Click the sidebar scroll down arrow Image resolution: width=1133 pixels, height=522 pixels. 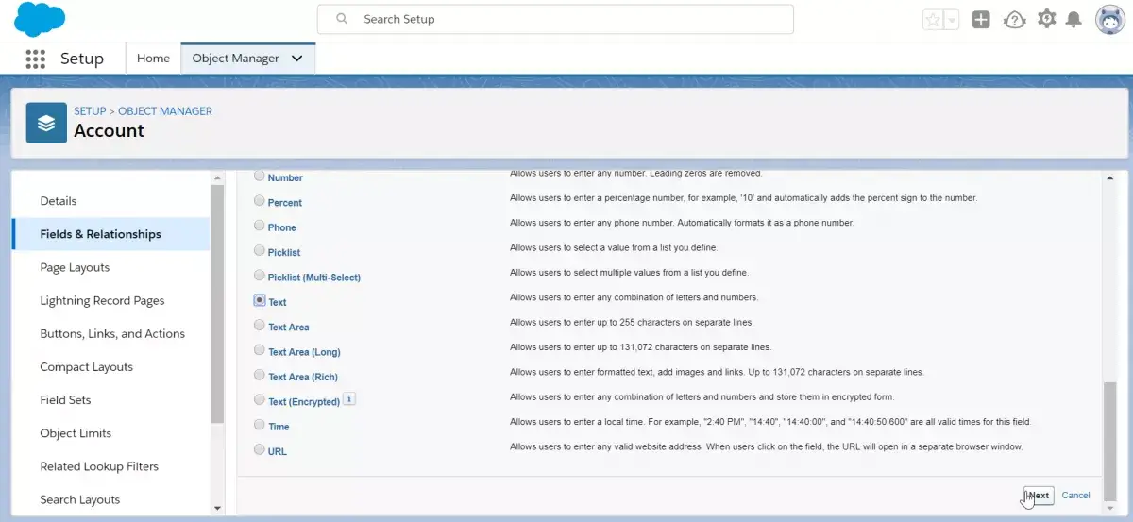click(x=217, y=508)
